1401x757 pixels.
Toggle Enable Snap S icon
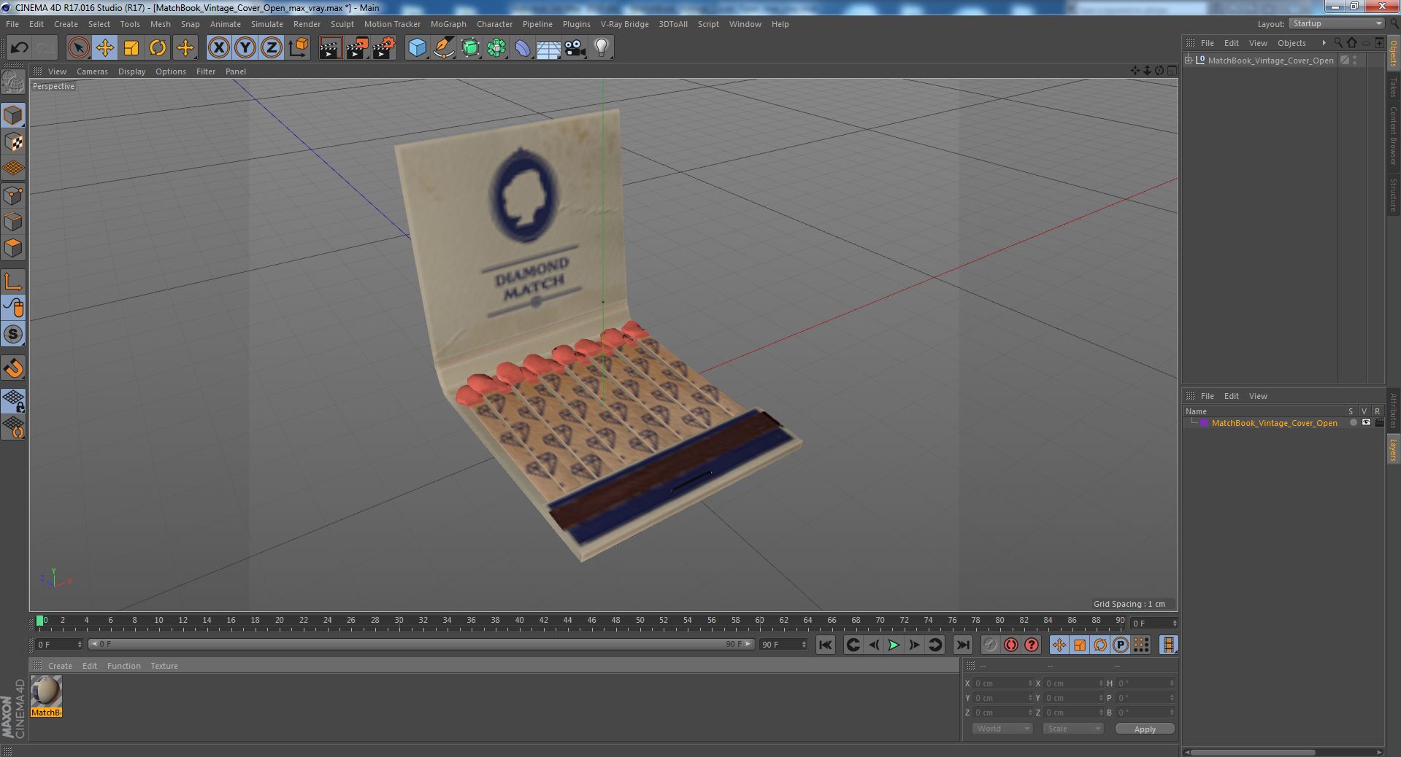13,335
